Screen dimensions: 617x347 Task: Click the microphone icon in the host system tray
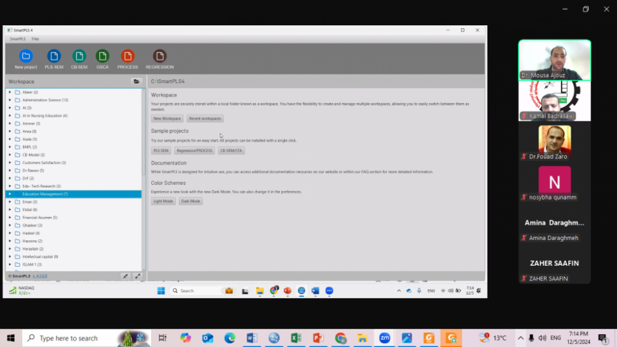tap(531, 338)
